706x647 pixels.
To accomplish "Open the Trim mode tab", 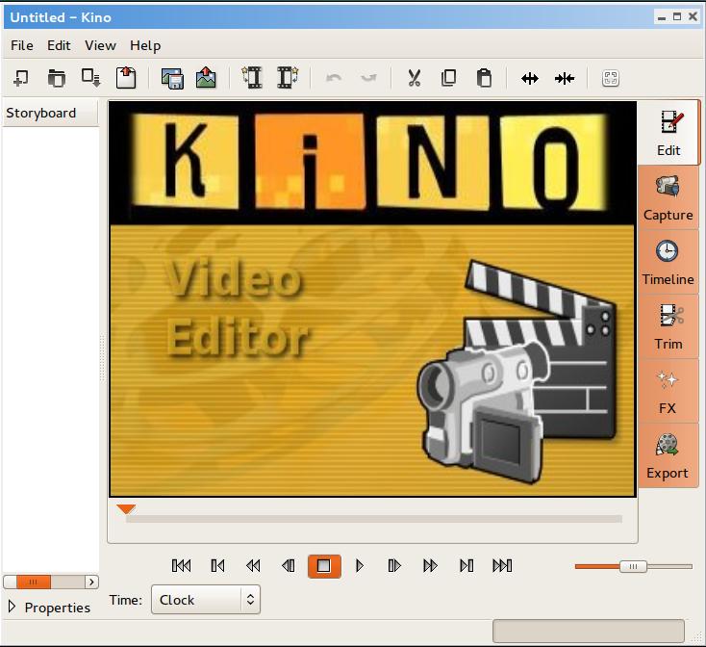I will pyautogui.click(x=668, y=326).
